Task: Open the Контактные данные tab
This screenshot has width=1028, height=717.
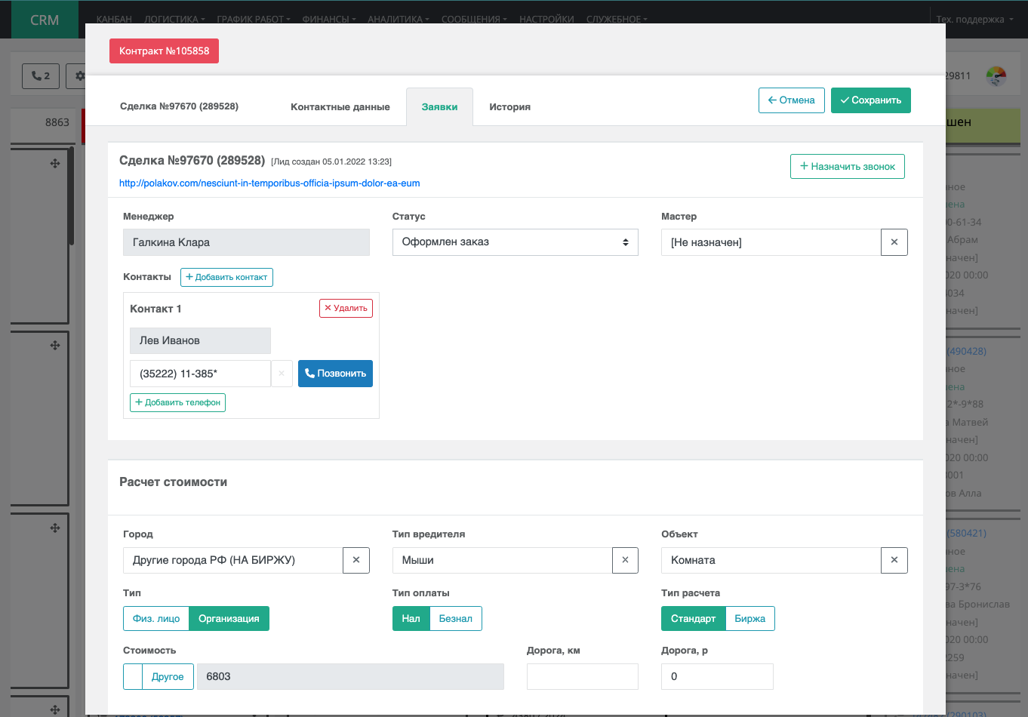Action: [340, 107]
